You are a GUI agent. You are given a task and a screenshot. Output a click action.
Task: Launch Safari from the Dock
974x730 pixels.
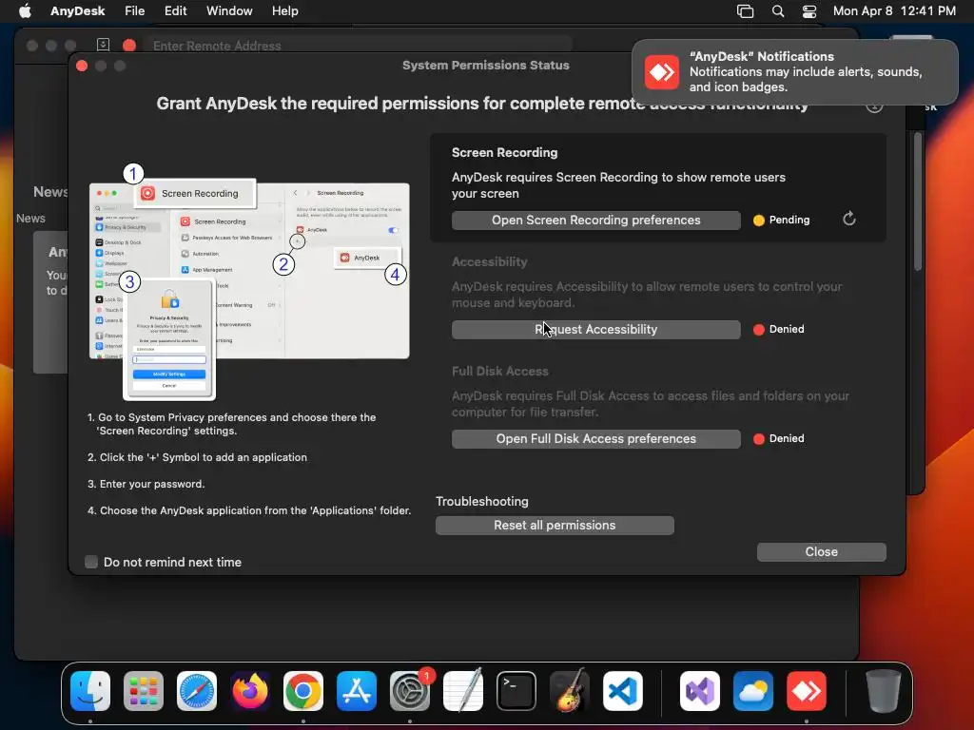click(197, 690)
